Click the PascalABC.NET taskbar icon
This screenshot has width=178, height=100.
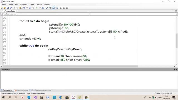point(73,97)
